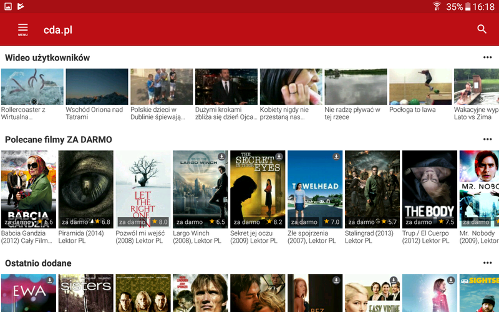The height and width of the screenshot is (312, 499).
Task: Open Rollercoaster z Wirtualna video thumbnail
Action: click(x=32, y=87)
